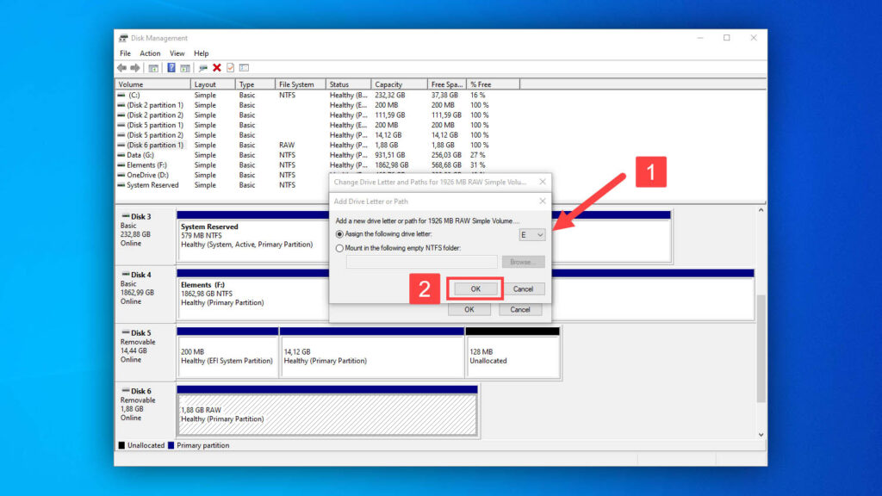Click the empty NTFS folder path field

click(421, 261)
